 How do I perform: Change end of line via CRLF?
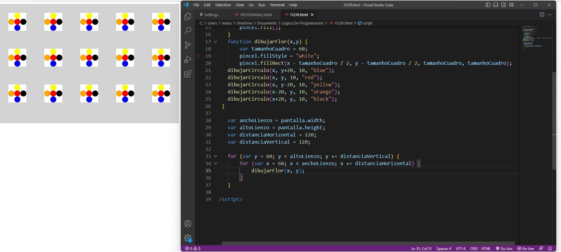pyautogui.click(x=474, y=248)
